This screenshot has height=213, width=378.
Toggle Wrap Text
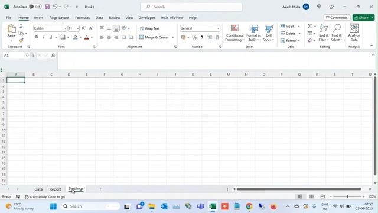coord(149,28)
